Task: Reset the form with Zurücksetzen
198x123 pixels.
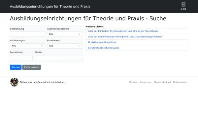Action: click(32, 67)
